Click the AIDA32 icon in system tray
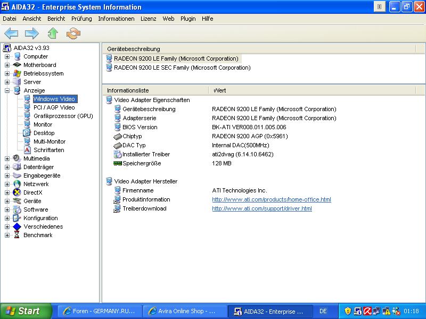Screen dimensions: 426x319 pos(358,311)
